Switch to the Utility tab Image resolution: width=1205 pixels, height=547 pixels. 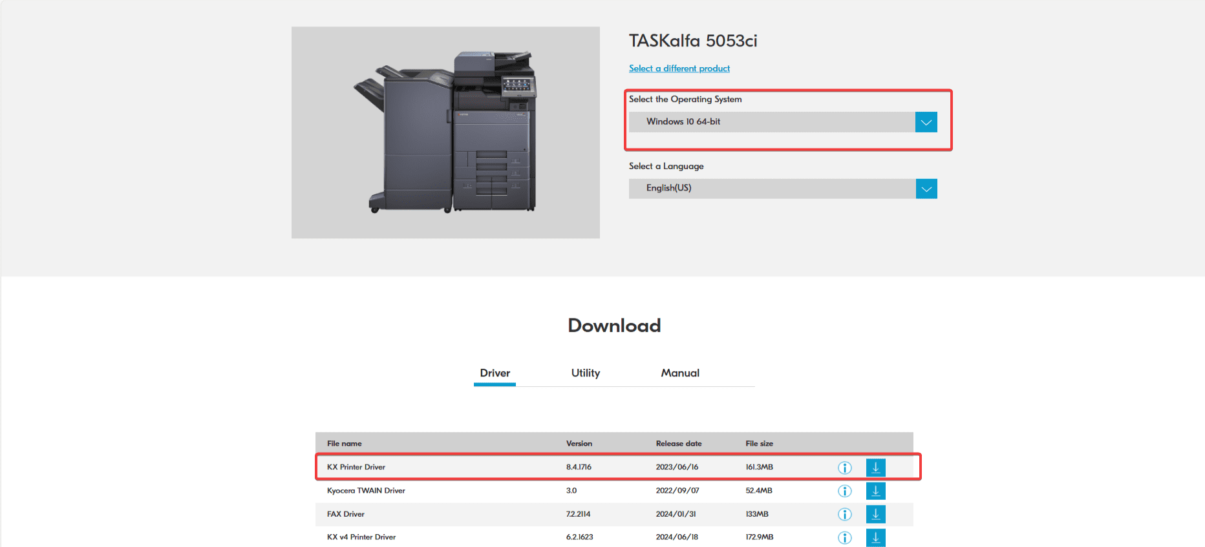point(586,373)
